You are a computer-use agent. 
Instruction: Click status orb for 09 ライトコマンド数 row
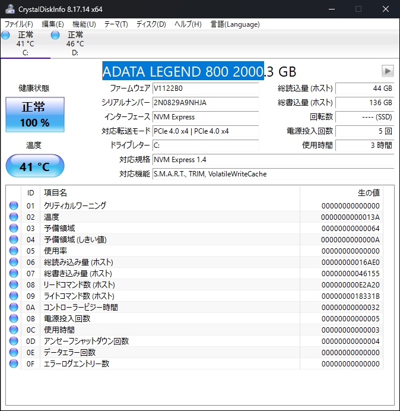click(14, 296)
